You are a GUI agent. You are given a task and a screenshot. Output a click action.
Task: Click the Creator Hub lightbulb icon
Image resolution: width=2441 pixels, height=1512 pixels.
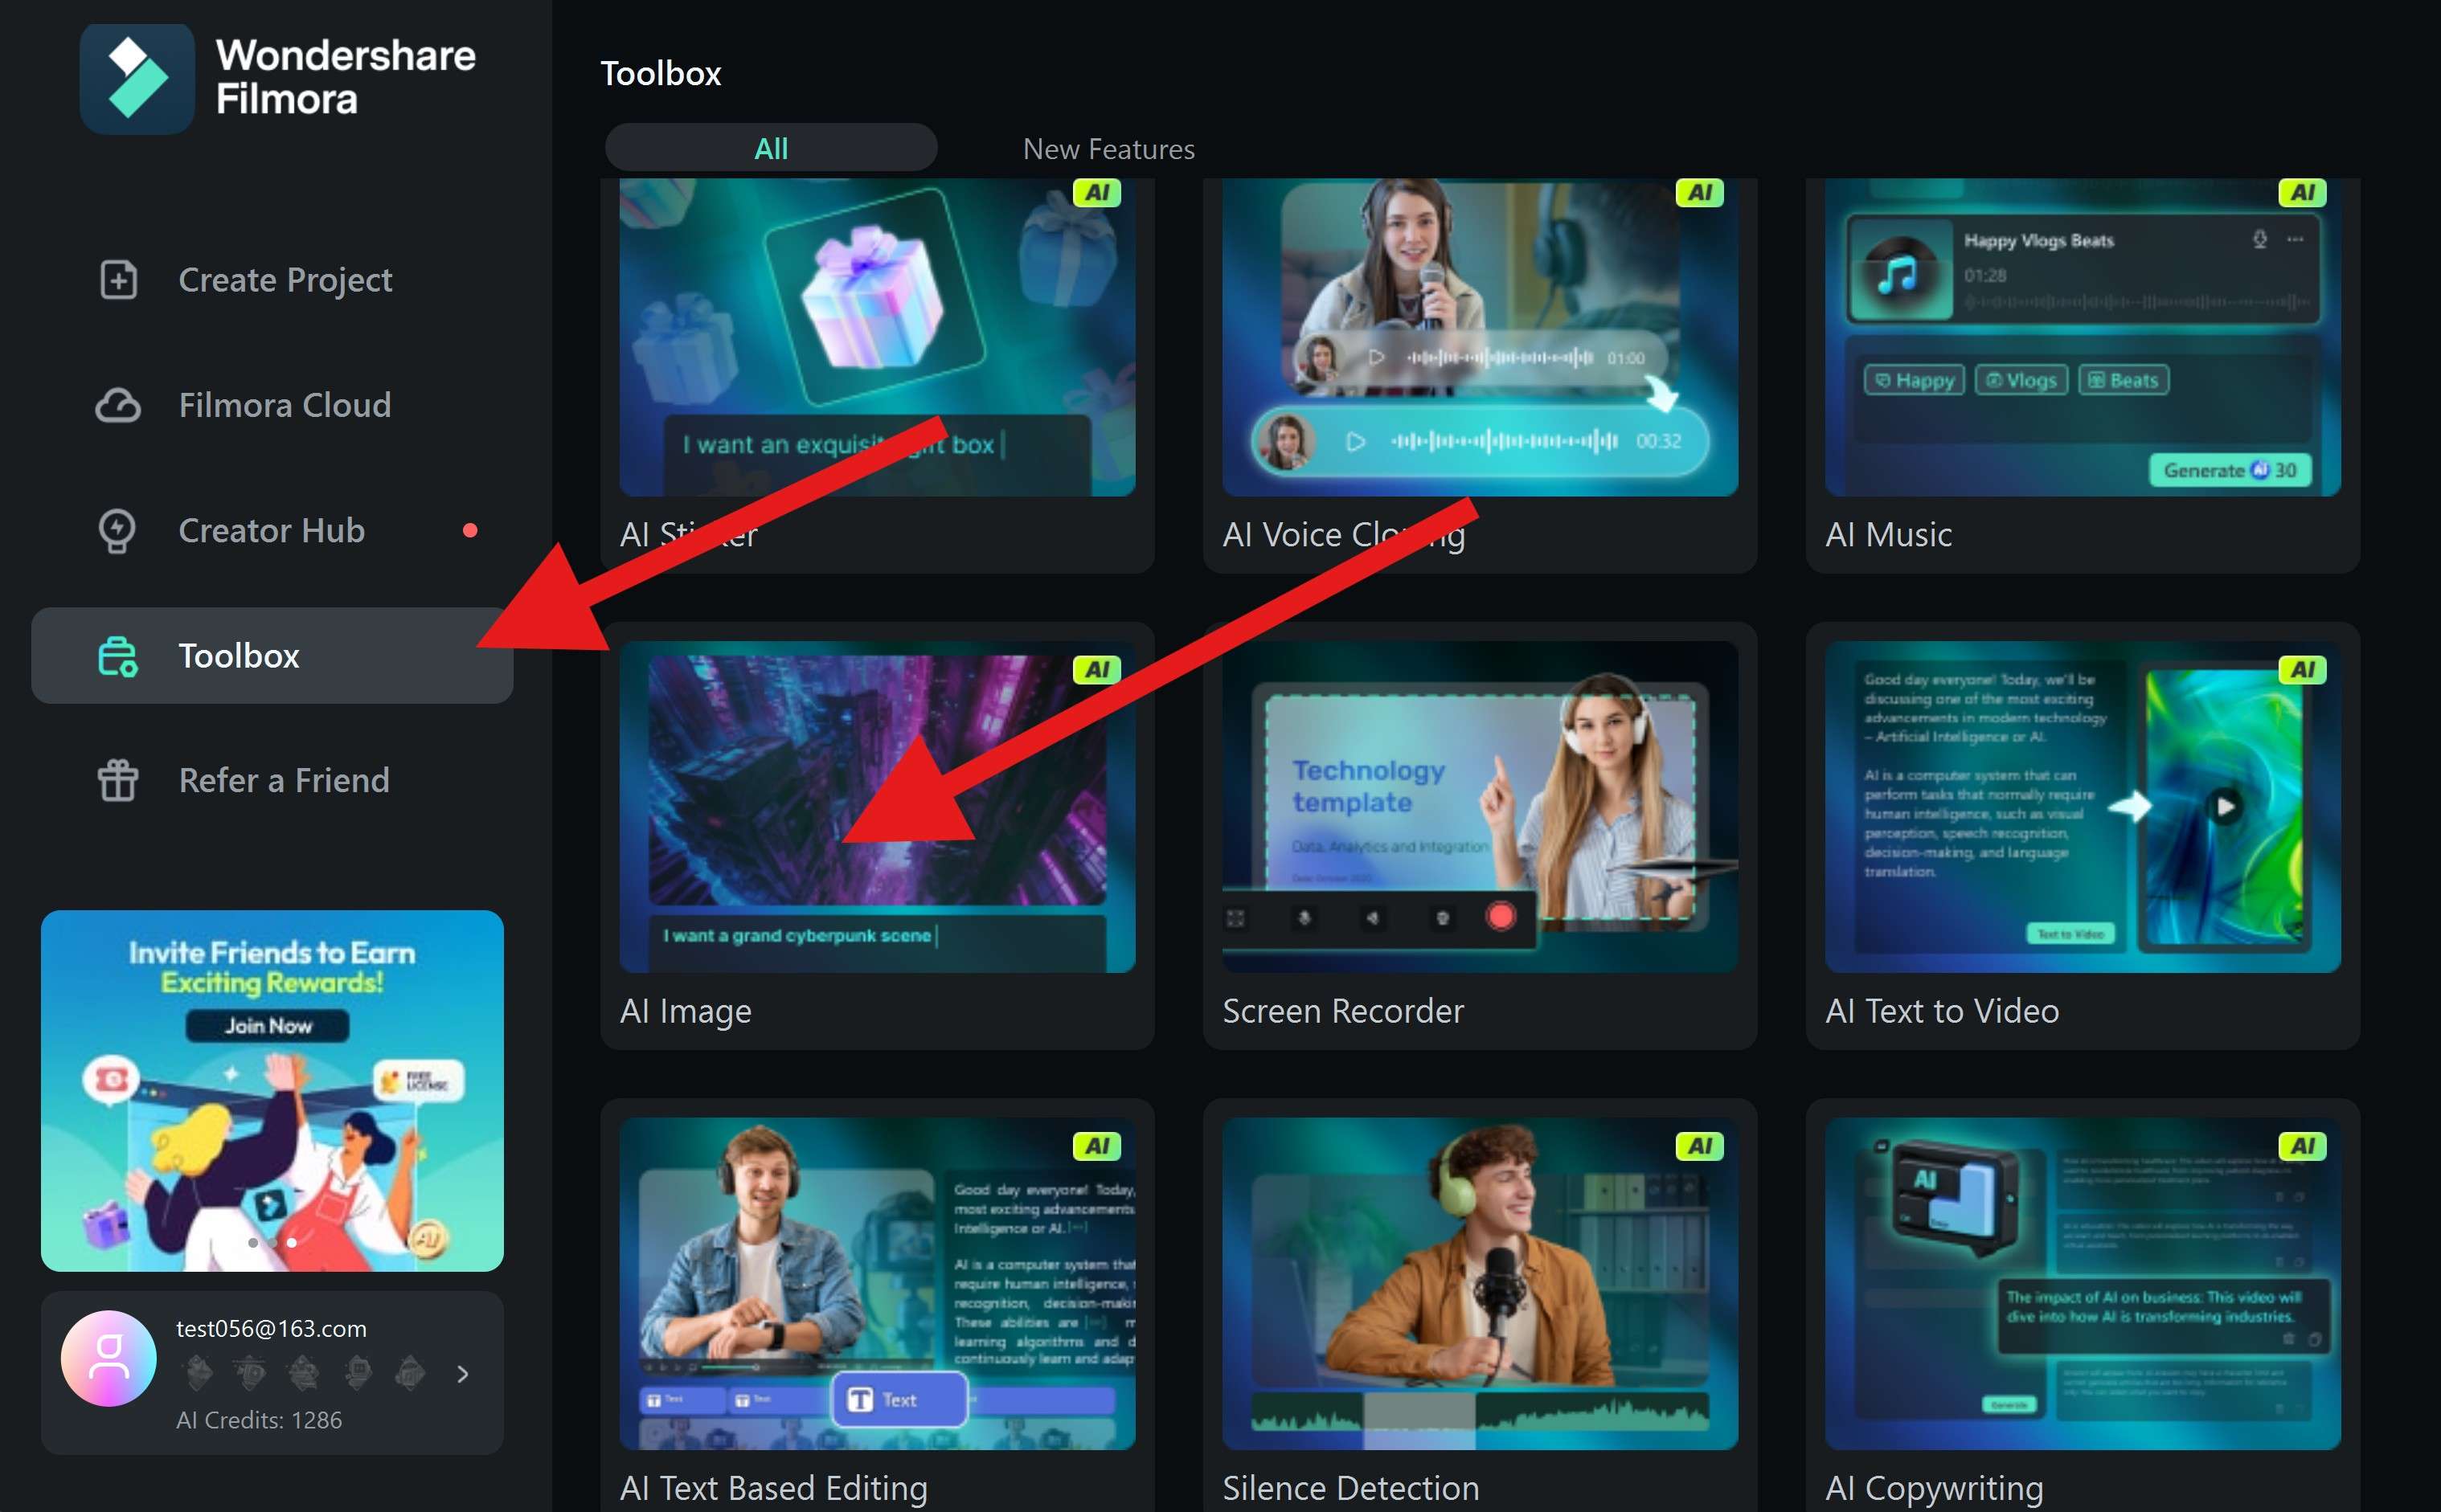(117, 531)
